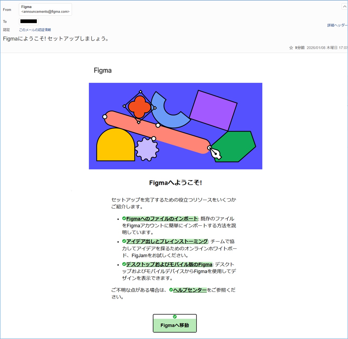
Task: Click the Figma wordmark above the hero image
Action: click(103, 71)
